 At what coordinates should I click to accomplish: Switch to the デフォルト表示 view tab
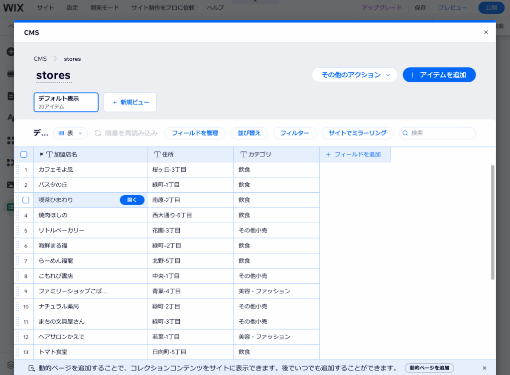click(66, 102)
